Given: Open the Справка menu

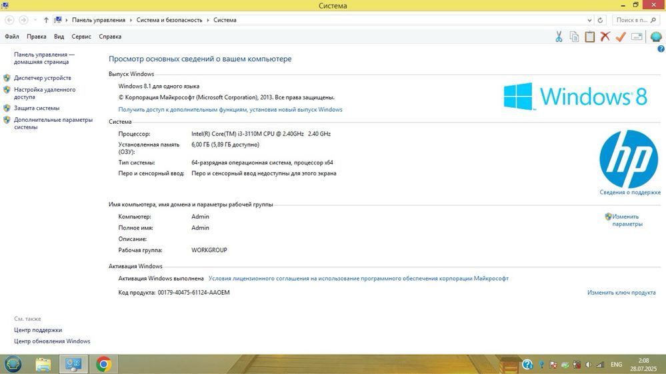Looking at the screenshot, I should [110, 37].
